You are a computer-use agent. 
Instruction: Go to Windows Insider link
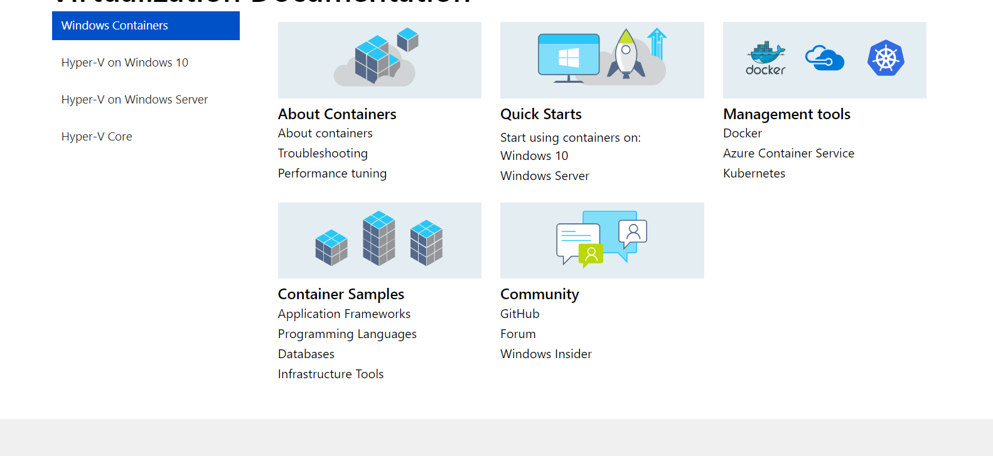click(x=546, y=354)
